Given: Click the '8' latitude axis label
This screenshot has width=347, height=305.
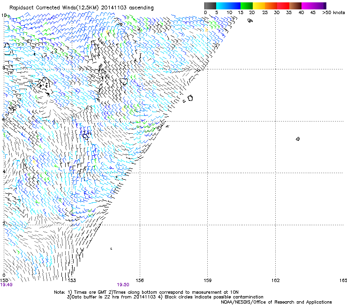Looking at the screenshot, I should (4, 68).
